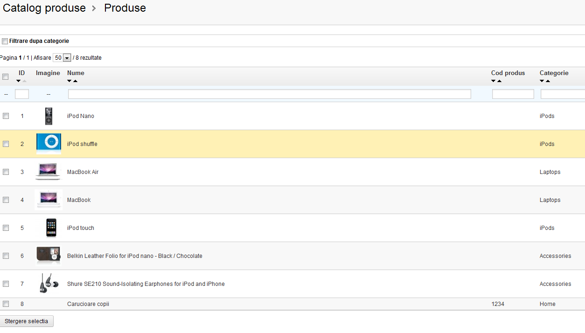This screenshot has height=333, width=585.
Task: Open the iPod touch product name
Action: tap(81, 228)
